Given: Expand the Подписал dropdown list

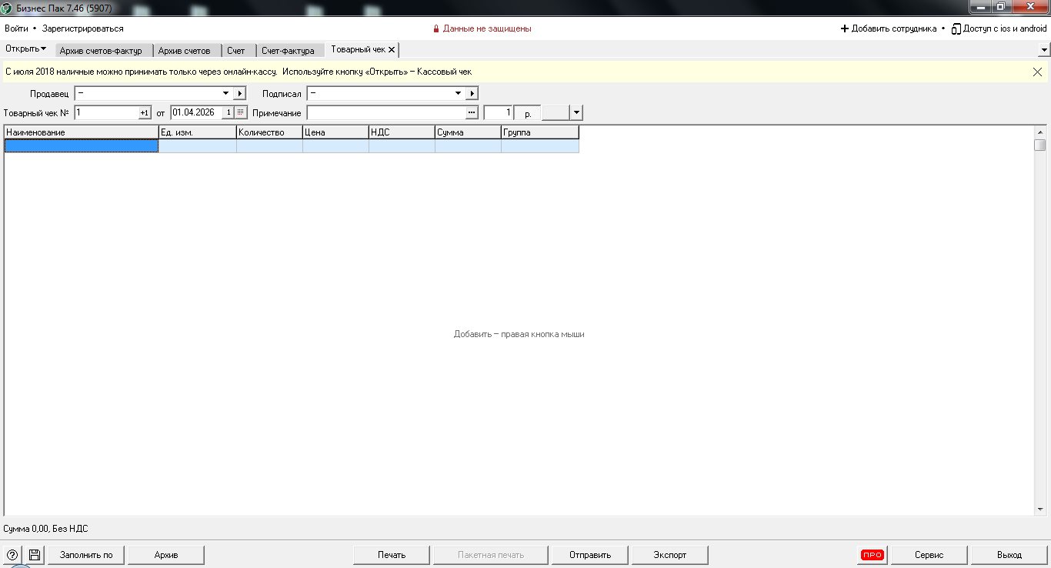Looking at the screenshot, I should click(x=458, y=93).
